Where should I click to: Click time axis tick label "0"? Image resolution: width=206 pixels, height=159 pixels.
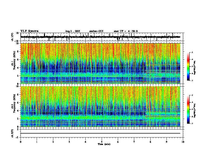click(21, 142)
